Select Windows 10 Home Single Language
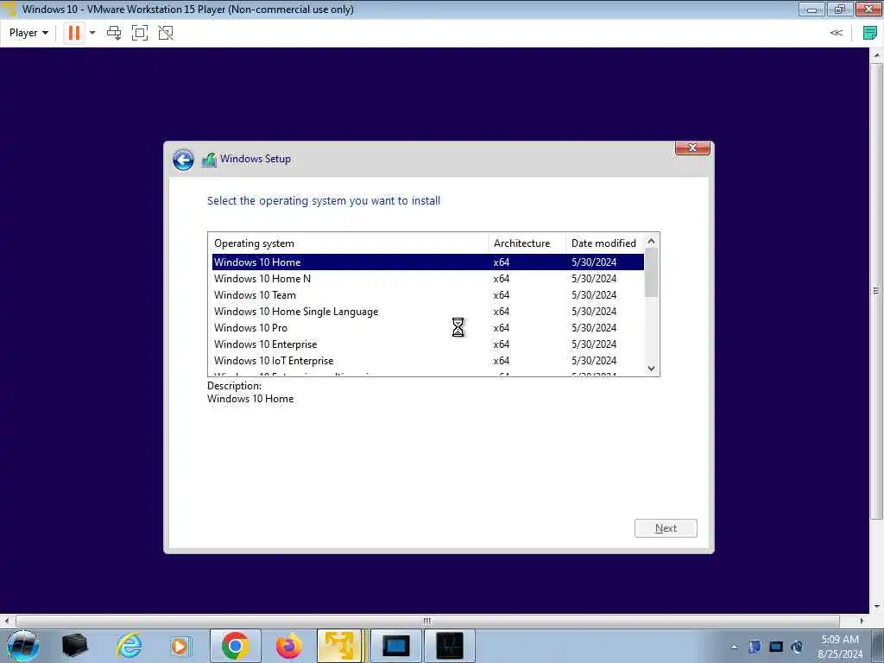 point(428,311)
